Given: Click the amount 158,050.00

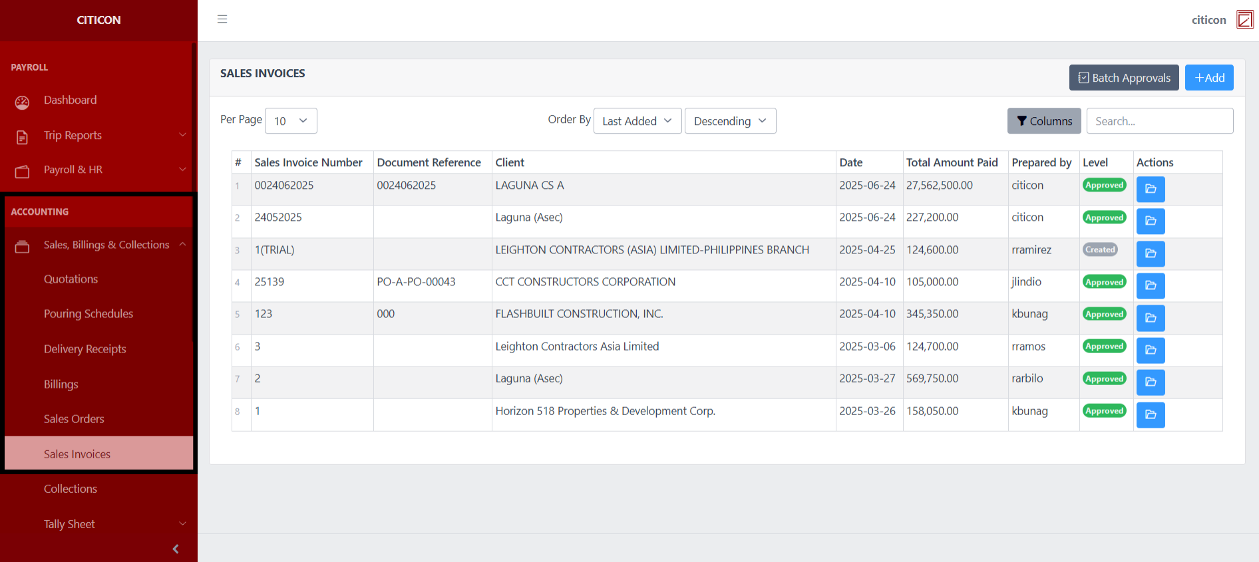Looking at the screenshot, I should [932, 411].
